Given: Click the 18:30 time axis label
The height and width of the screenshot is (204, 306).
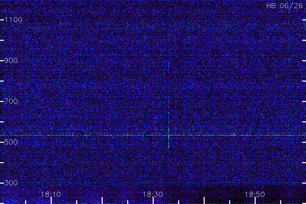Looking at the screenshot, I should tap(153, 194).
